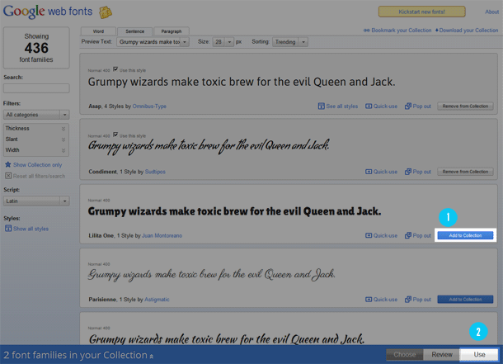Open the Preview Text dropdown

(153, 42)
